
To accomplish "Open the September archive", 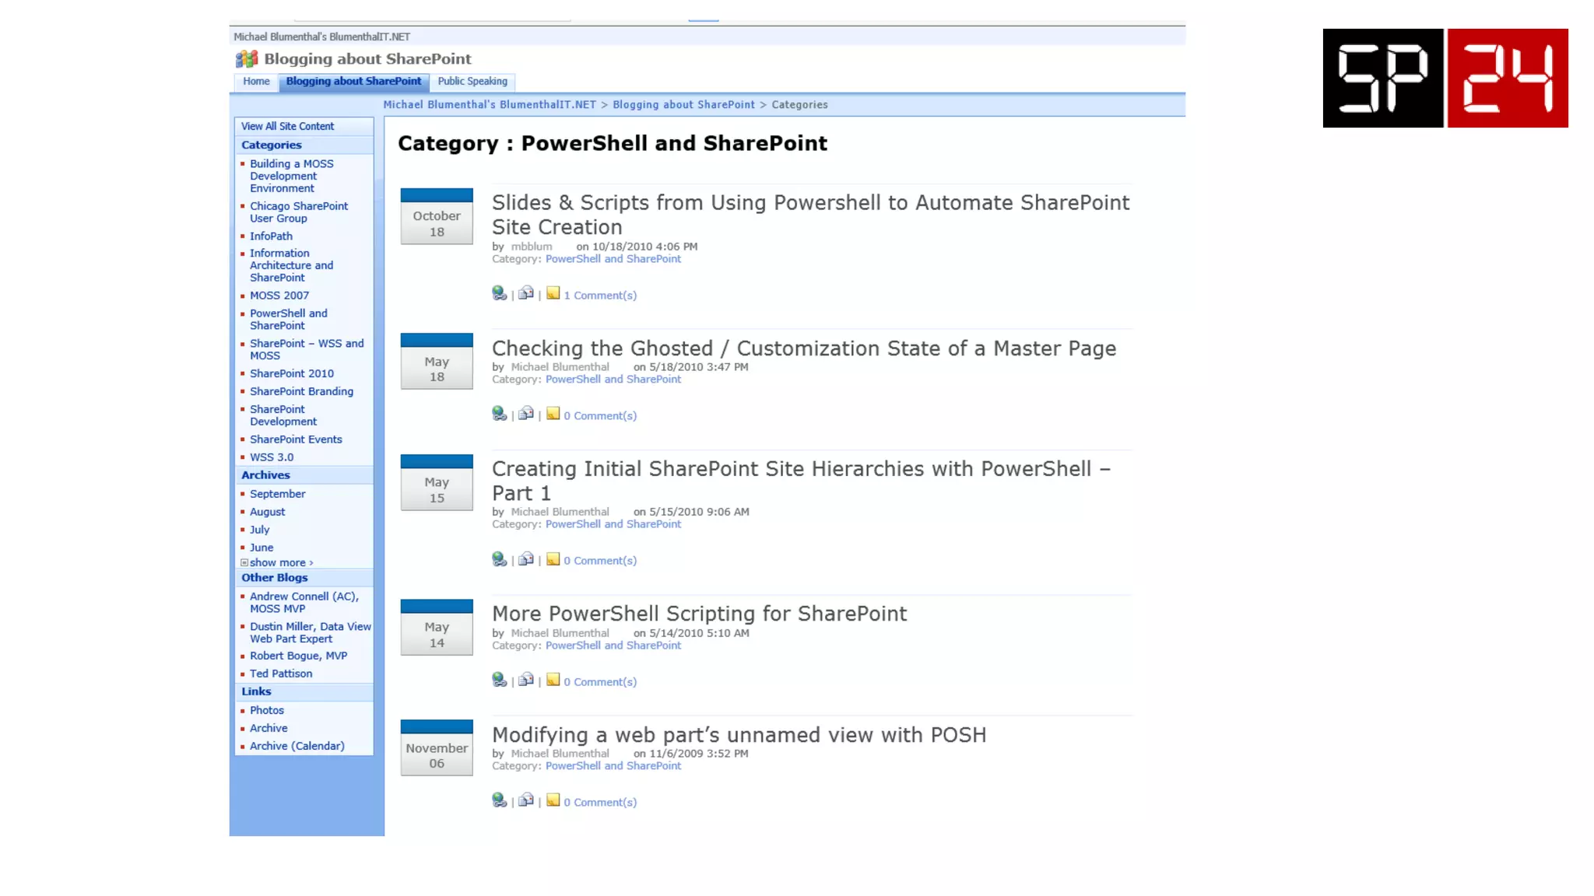I will point(277,495).
